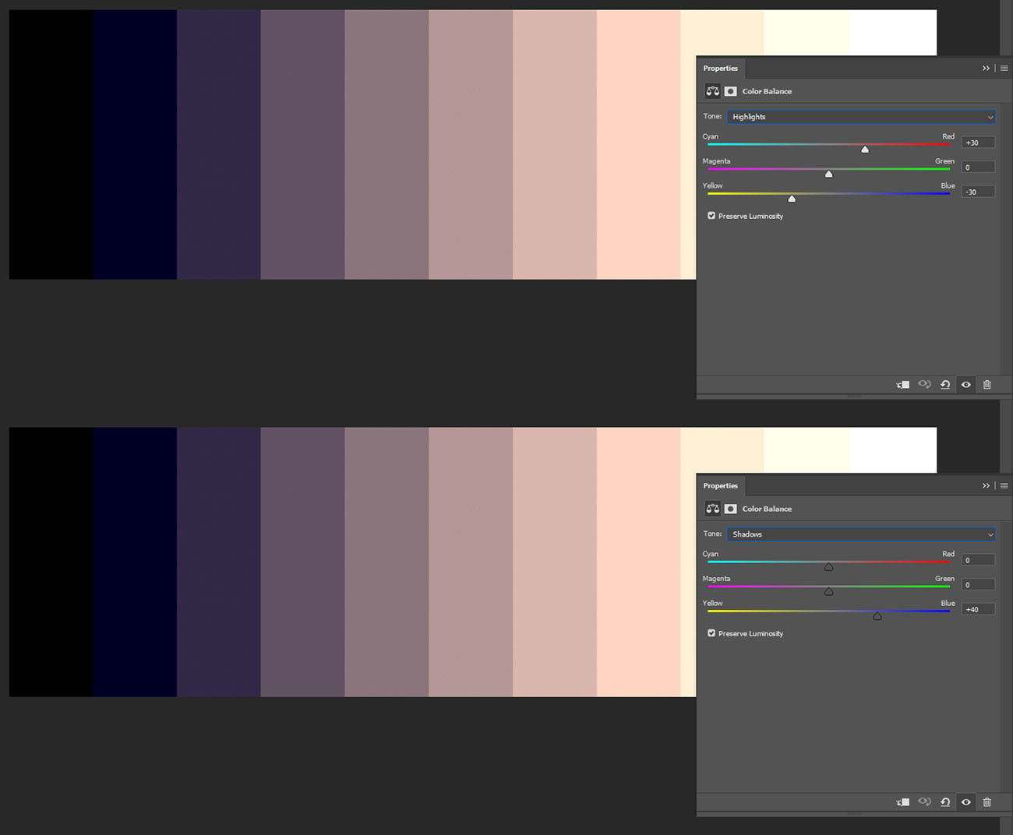Image resolution: width=1013 pixels, height=835 pixels.
Task: Click the Yellow-Blue value field showing +40
Action: pyautogui.click(x=979, y=609)
